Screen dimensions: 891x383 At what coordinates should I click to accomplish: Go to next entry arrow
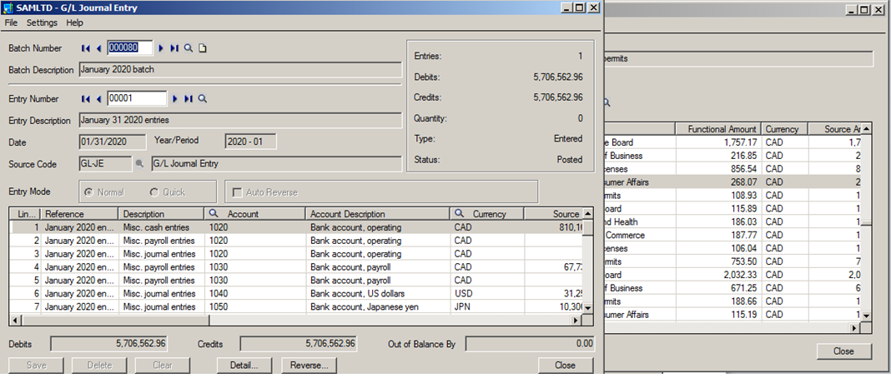[x=175, y=99]
